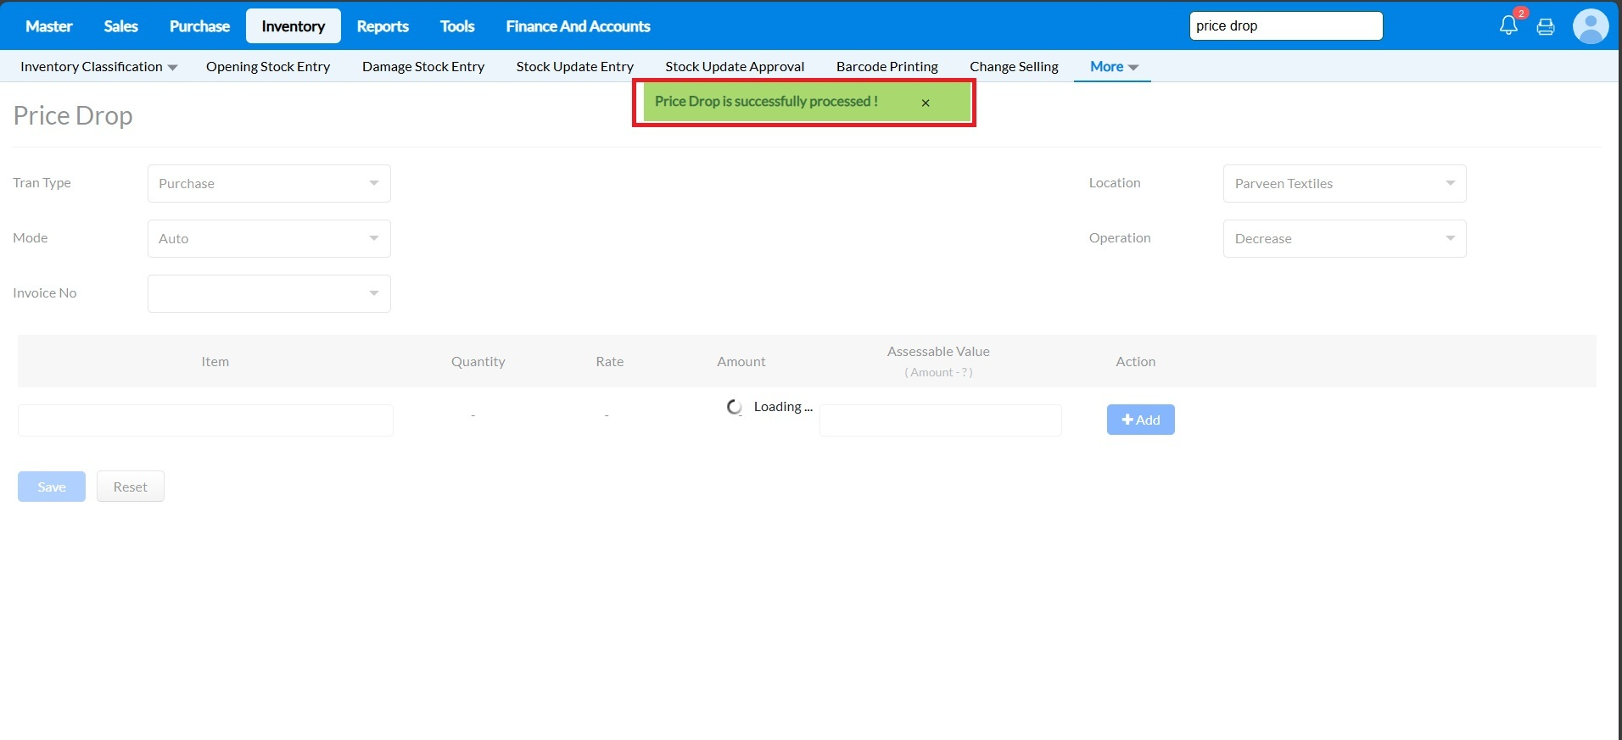Click the price drop search box
The image size is (1622, 740).
pyautogui.click(x=1286, y=25)
